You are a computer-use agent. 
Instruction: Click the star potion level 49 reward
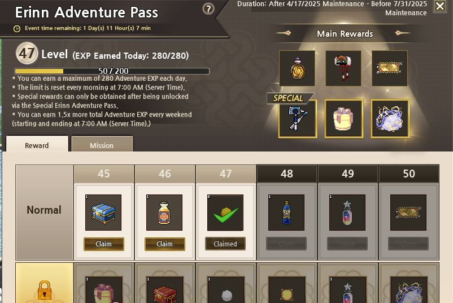[347, 213]
